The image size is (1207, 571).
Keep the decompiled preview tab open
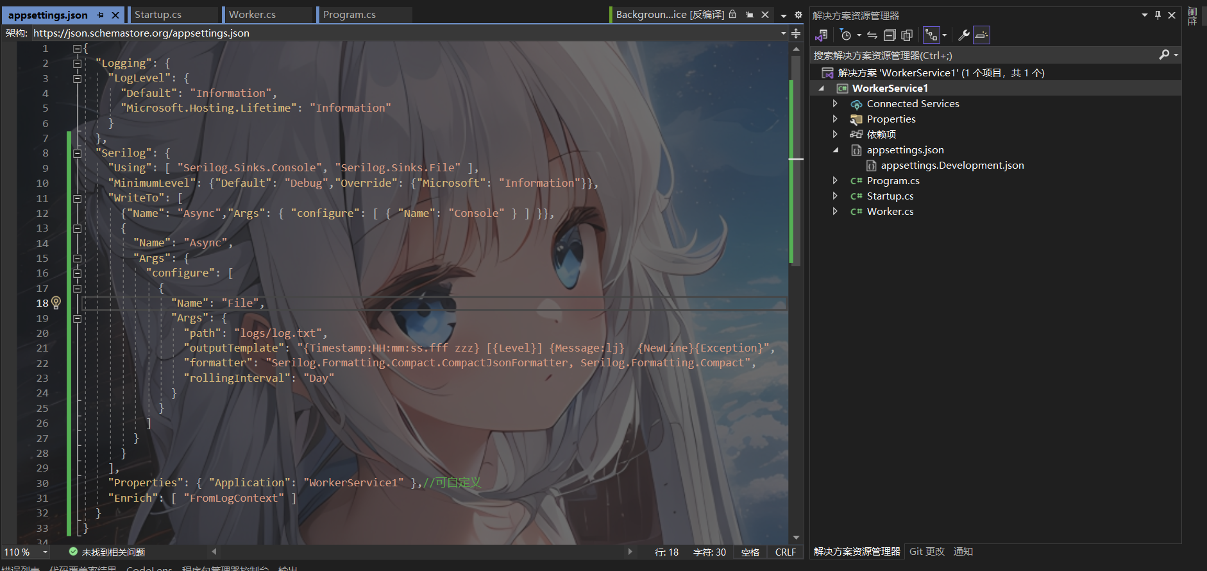(750, 15)
